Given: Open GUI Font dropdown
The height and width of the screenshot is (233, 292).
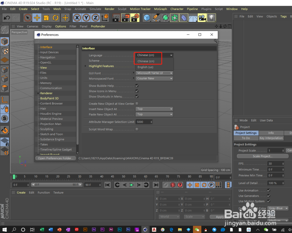Looking at the screenshot, I should coord(154,73).
